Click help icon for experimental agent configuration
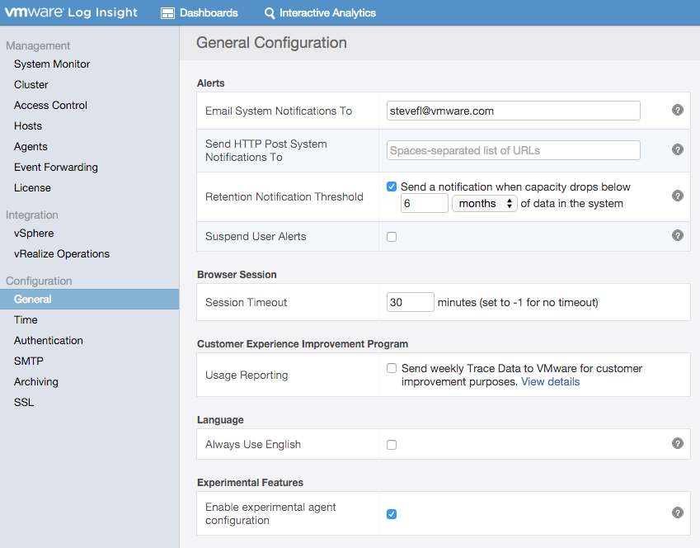The image size is (700, 548). point(678,513)
